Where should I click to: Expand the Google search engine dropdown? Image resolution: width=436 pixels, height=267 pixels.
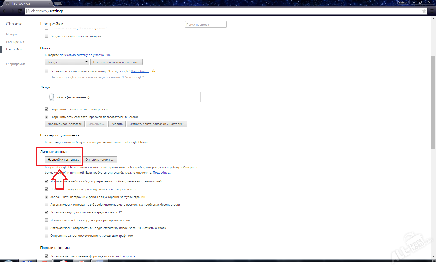pyautogui.click(x=67, y=62)
